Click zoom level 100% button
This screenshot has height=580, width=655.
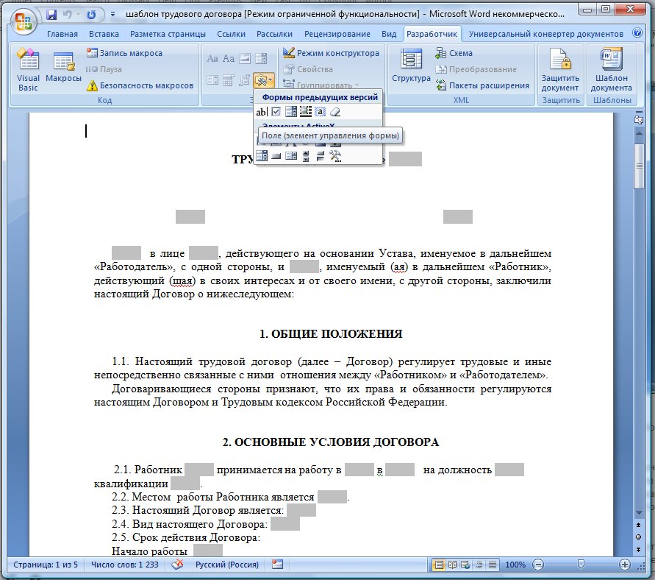(515, 565)
